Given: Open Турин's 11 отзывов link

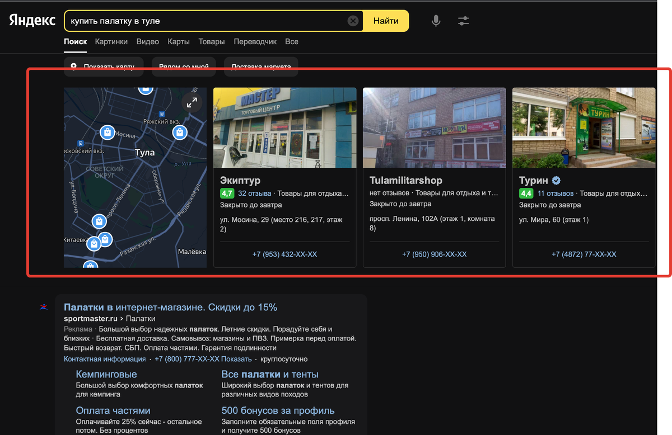Looking at the screenshot, I should [x=556, y=193].
